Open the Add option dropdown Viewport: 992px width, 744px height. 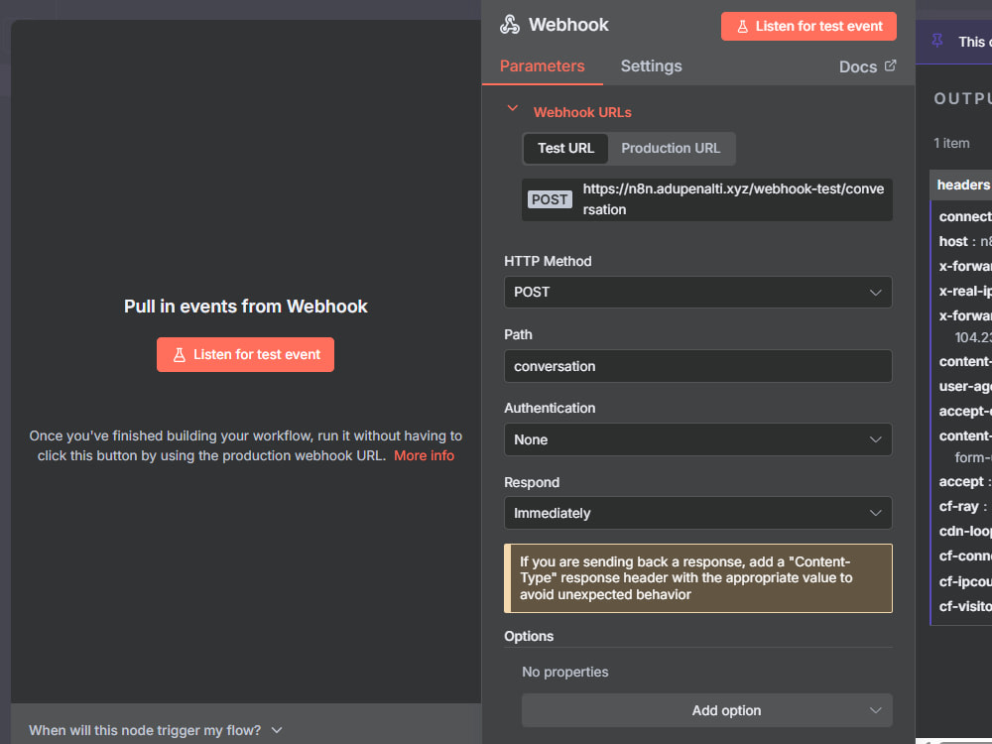(706, 710)
